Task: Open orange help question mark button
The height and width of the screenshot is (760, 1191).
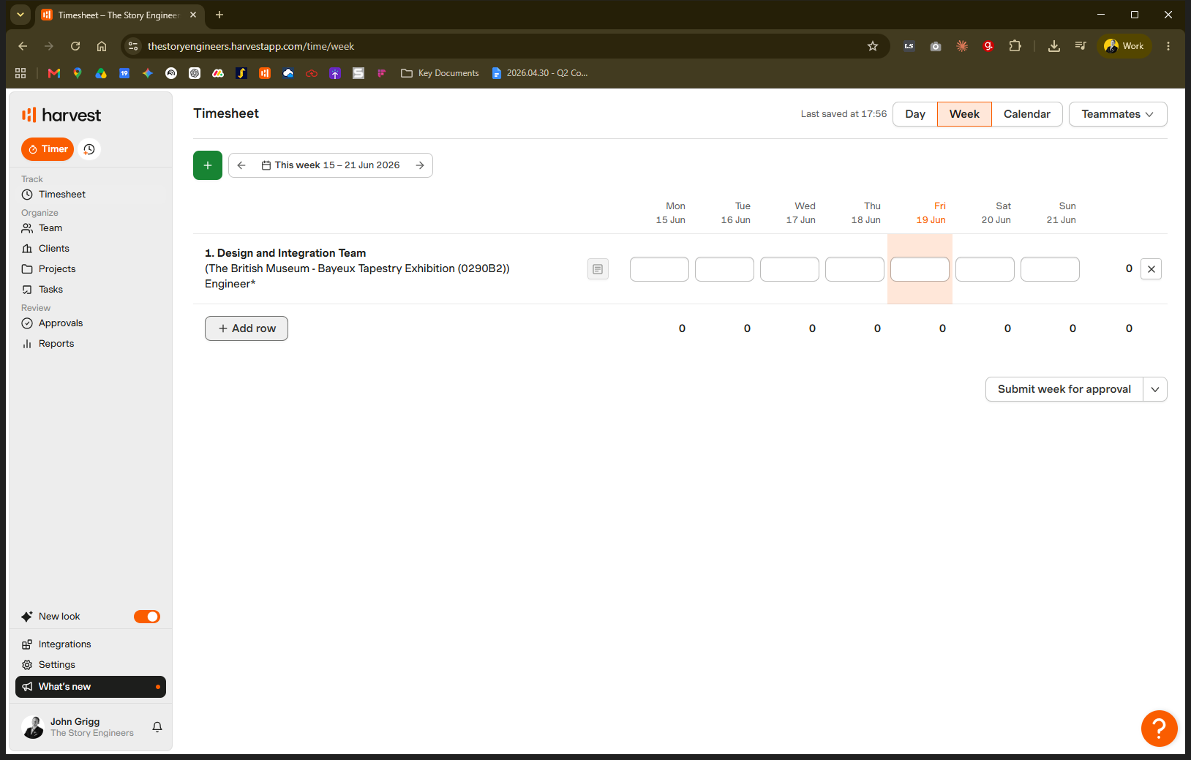Action: click(x=1160, y=729)
